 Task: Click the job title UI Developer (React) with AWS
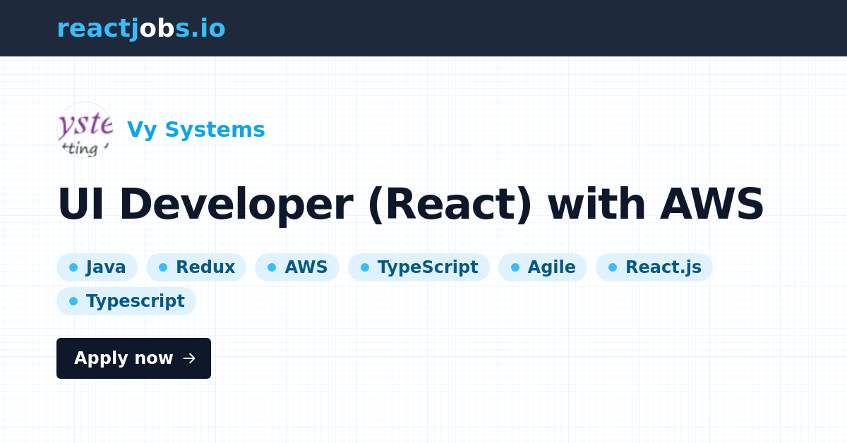411,203
